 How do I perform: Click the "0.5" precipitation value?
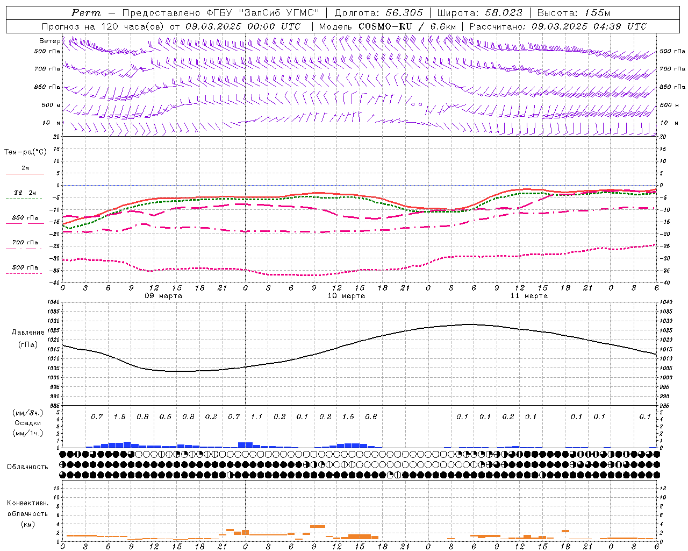pyautogui.click(x=165, y=416)
